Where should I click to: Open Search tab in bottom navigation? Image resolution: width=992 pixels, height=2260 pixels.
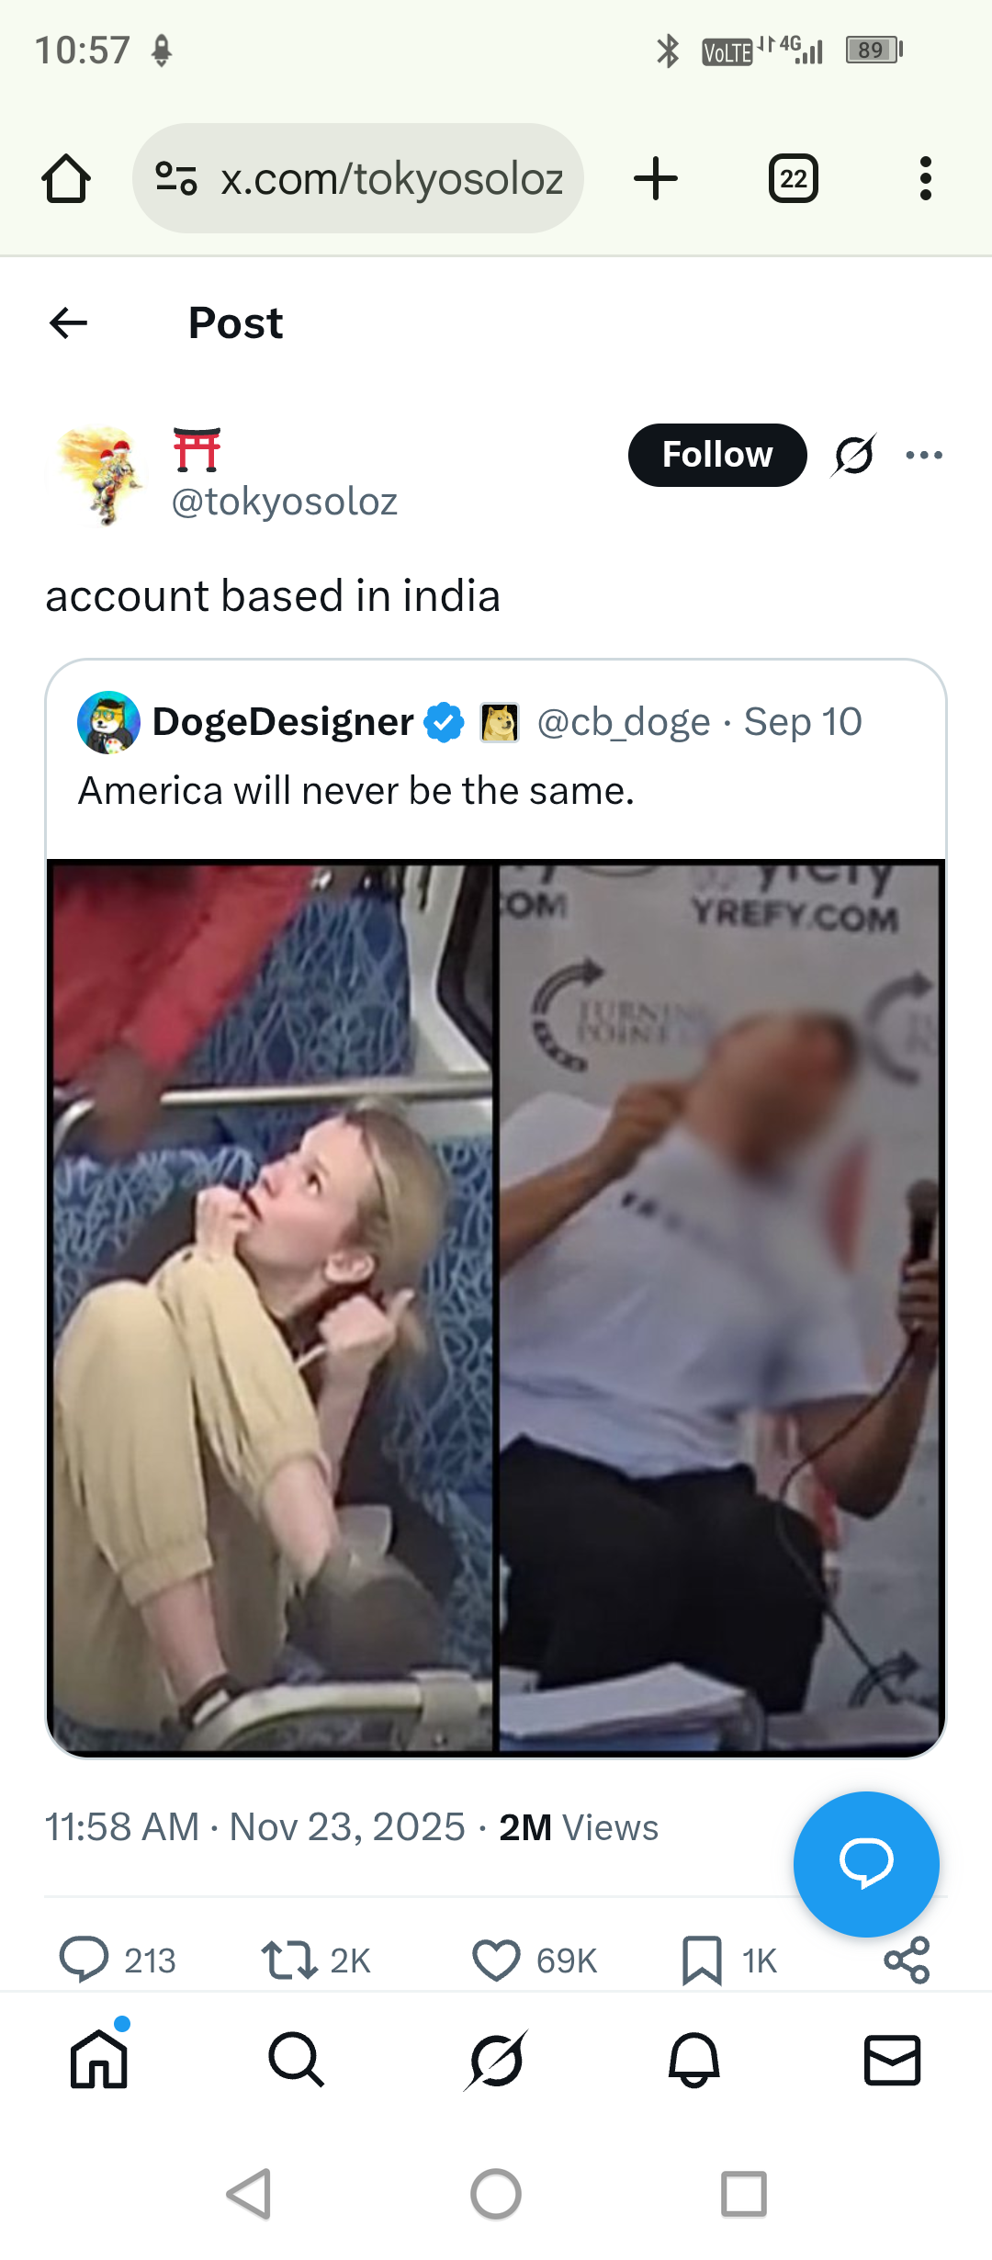tap(296, 2059)
